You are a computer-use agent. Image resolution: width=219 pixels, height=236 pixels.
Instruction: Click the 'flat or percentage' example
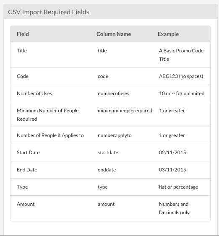pyautogui.click(x=178, y=187)
